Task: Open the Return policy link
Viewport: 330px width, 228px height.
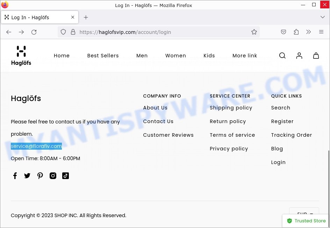Action: tap(228, 121)
